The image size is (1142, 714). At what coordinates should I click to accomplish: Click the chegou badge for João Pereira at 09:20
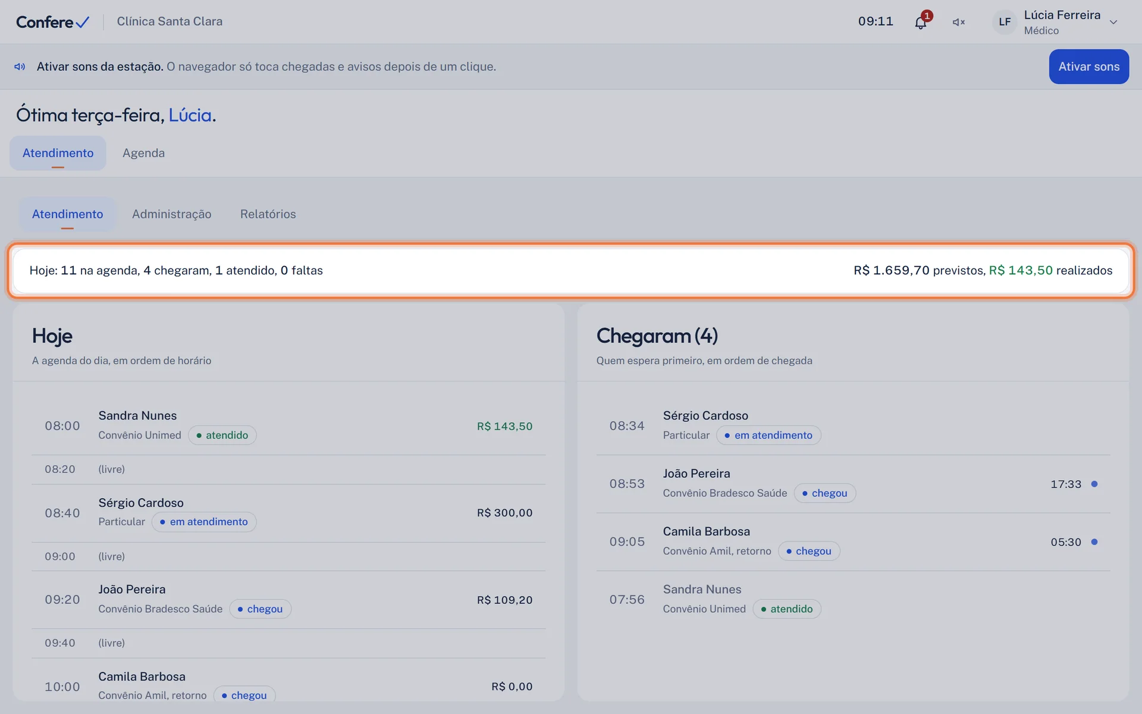coord(260,609)
